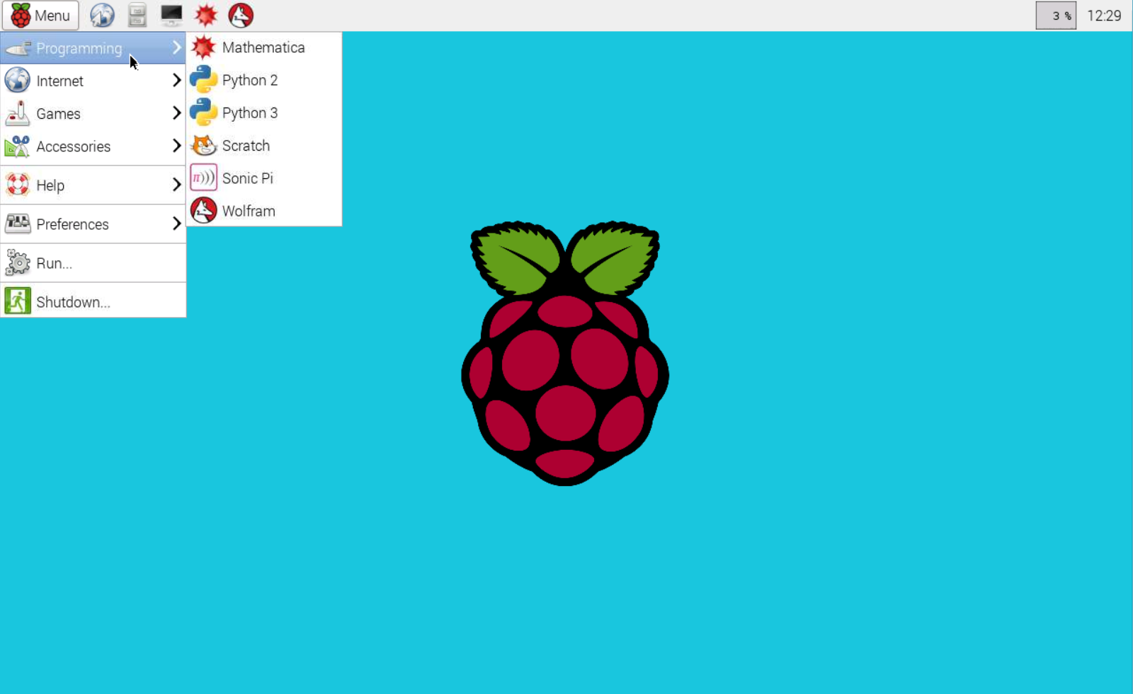Click the Menu button with raspberry logo
Image resolution: width=1133 pixels, height=694 pixels.
tap(40, 16)
